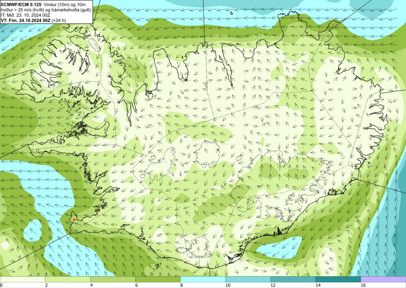Click the scale label '16'

[363, 286]
